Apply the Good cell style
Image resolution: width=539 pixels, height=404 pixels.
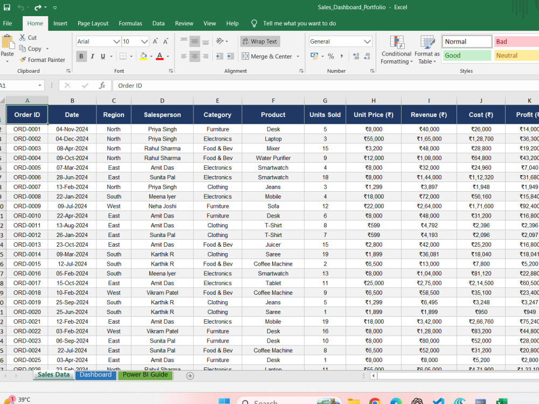467,55
